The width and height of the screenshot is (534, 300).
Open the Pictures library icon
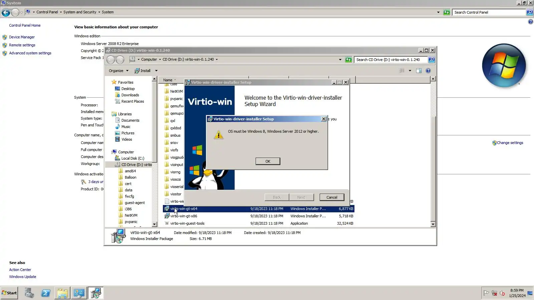point(117,133)
